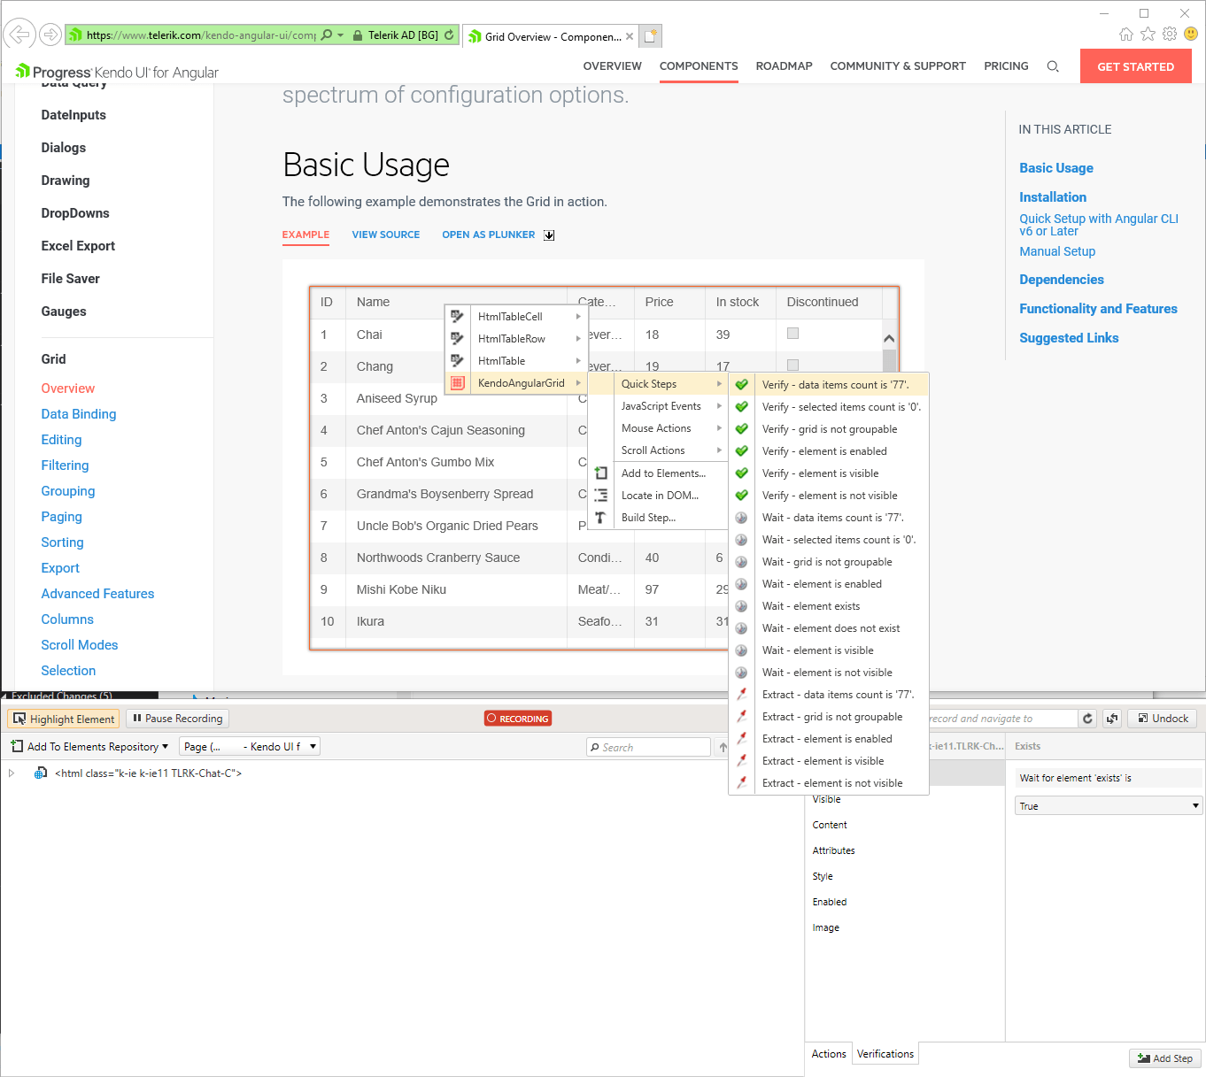Open Functionality and Features link
Viewport: 1206px width, 1077px height.
pos(1098,309)
